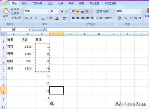
Task: Click the 粘贴 (Paste) button
Action: 5,14
